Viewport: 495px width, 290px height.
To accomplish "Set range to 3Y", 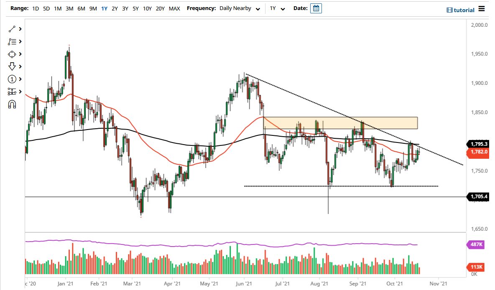I will [x=125, y=8].
